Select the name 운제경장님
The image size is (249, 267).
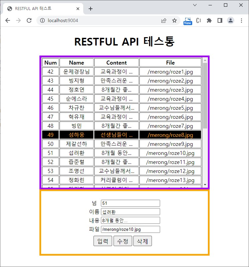[77, 72]
